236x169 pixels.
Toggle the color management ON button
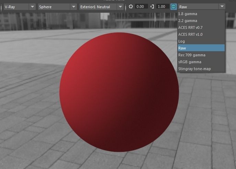pyautogui.click(x=173, y=7)
